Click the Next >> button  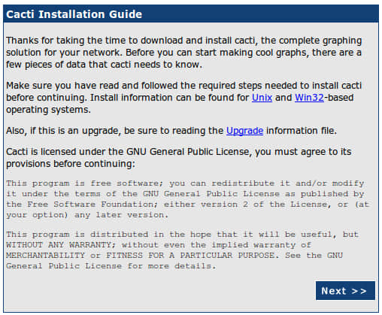pos(345,291)
